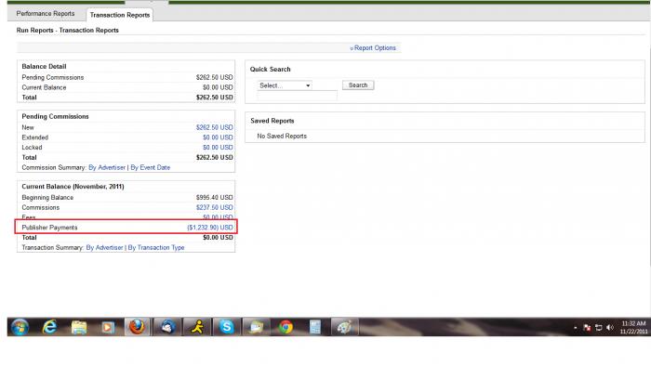Open Windows Explorer folder icon in taskbar

click(x=79, y=327)
